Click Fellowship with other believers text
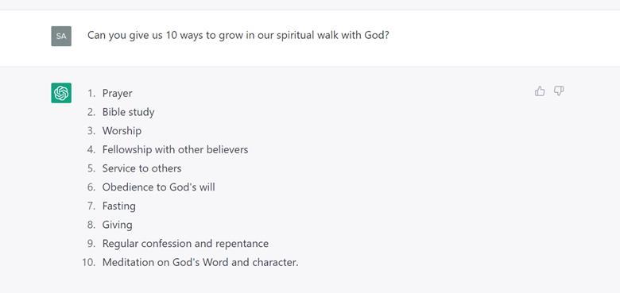This screenshot has height=293, width=620. [x=175, y=149]
